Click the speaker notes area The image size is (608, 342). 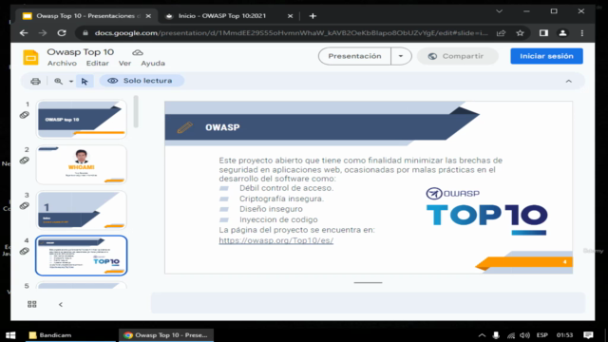pos(368,302)
